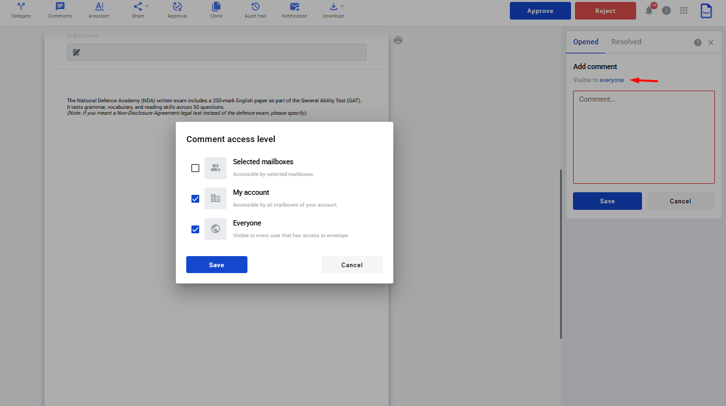
Task: Switch to the Resolved tab
Action: [x=626, y=42]
